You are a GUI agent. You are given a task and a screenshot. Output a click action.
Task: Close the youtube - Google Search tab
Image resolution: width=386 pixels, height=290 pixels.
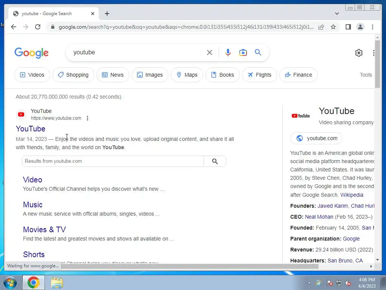[93, 14]
